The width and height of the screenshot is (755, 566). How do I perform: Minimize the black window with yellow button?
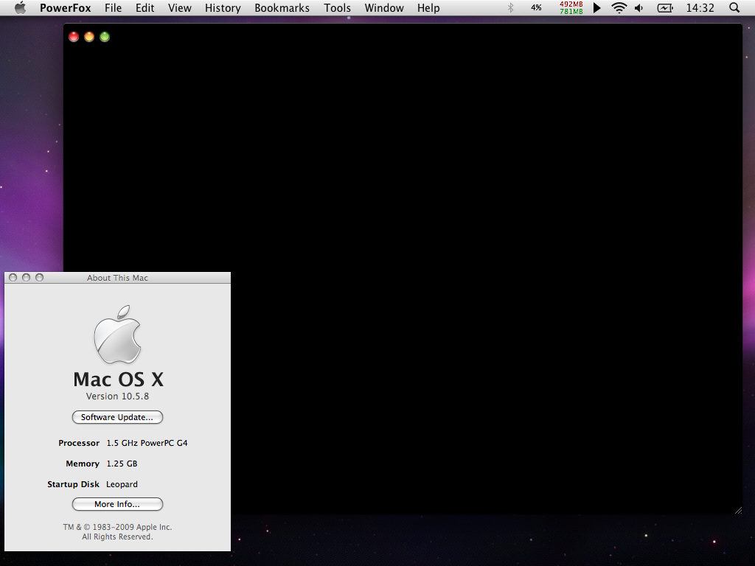click(89, 37)
